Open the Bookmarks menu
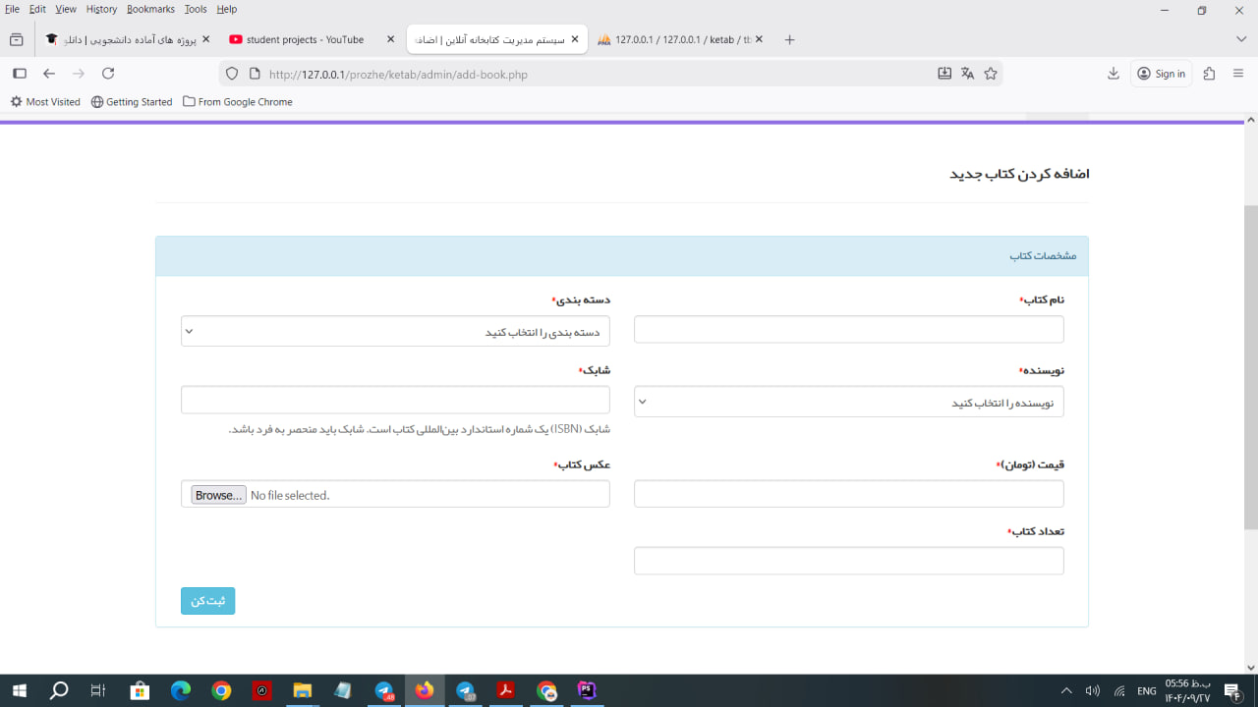Image resolution: width=1258 pixels, height=707 pixels. pyautogui.click(x=150, y=9)
